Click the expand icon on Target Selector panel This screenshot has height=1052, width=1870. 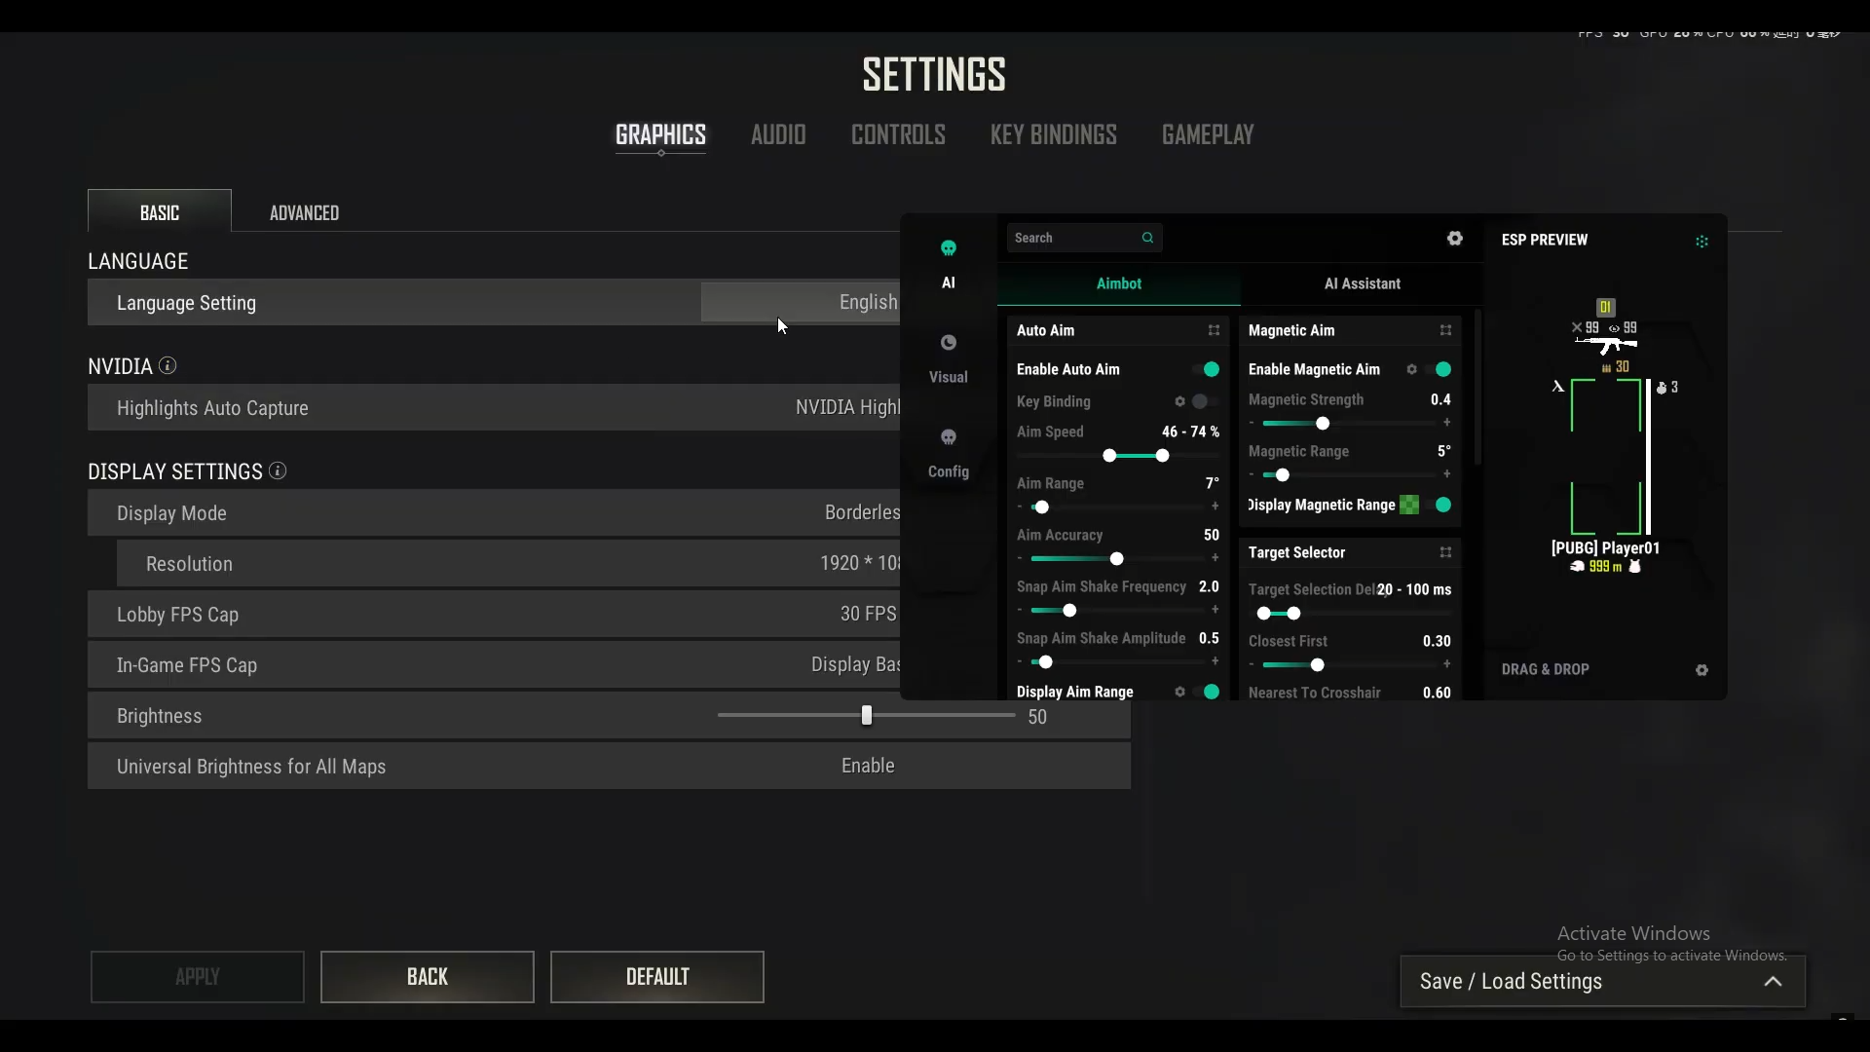click(1445, 552)
